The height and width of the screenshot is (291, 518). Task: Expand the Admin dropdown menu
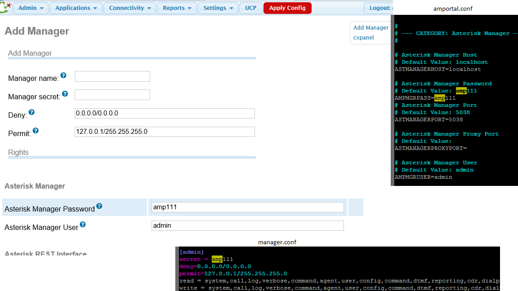tap(31, 8)
